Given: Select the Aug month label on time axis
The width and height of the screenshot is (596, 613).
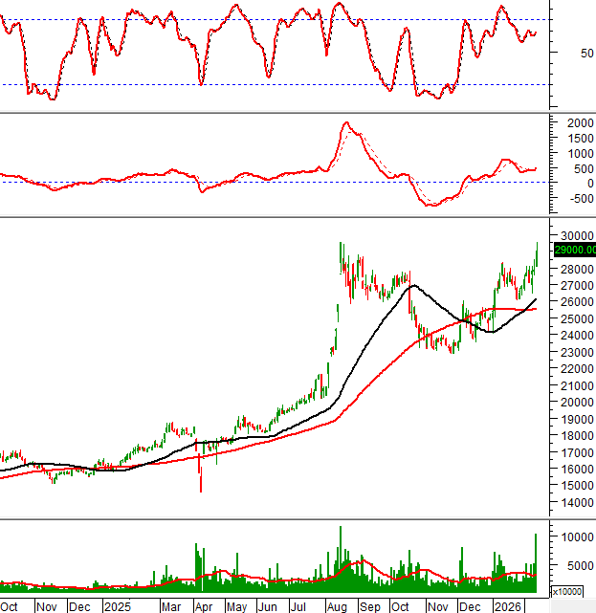Looking at the screenshot, I should (338, 606).
